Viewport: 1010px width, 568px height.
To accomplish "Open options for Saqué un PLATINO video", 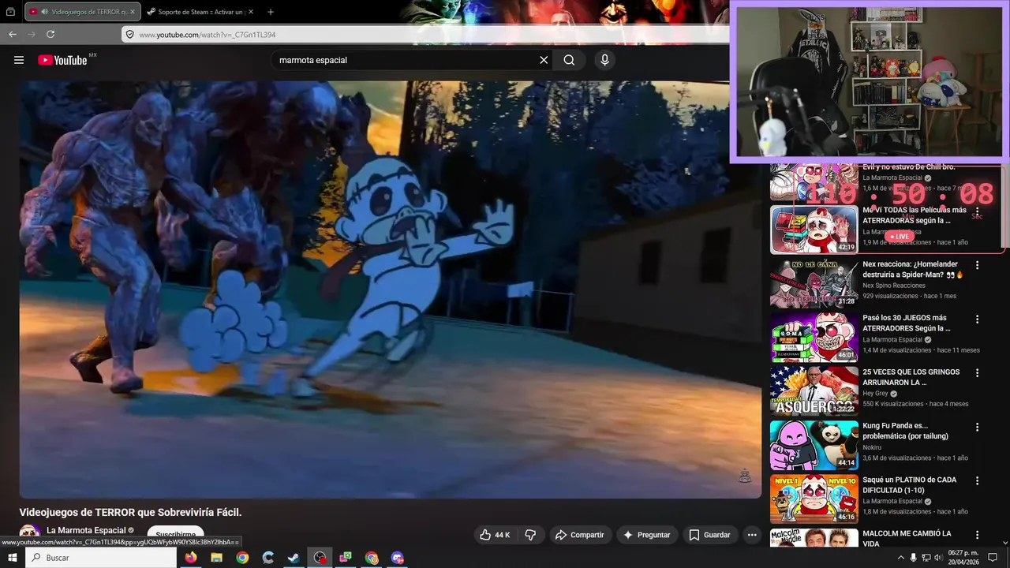I will (977, 481).
